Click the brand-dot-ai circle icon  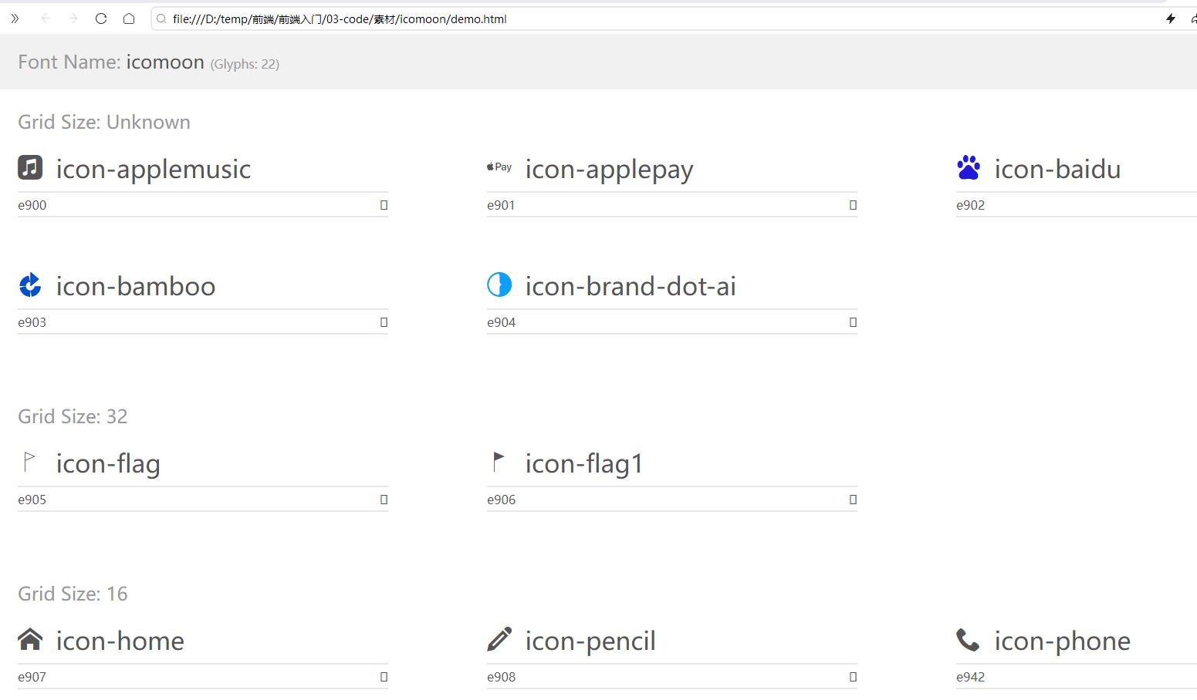tap(499, 284)
